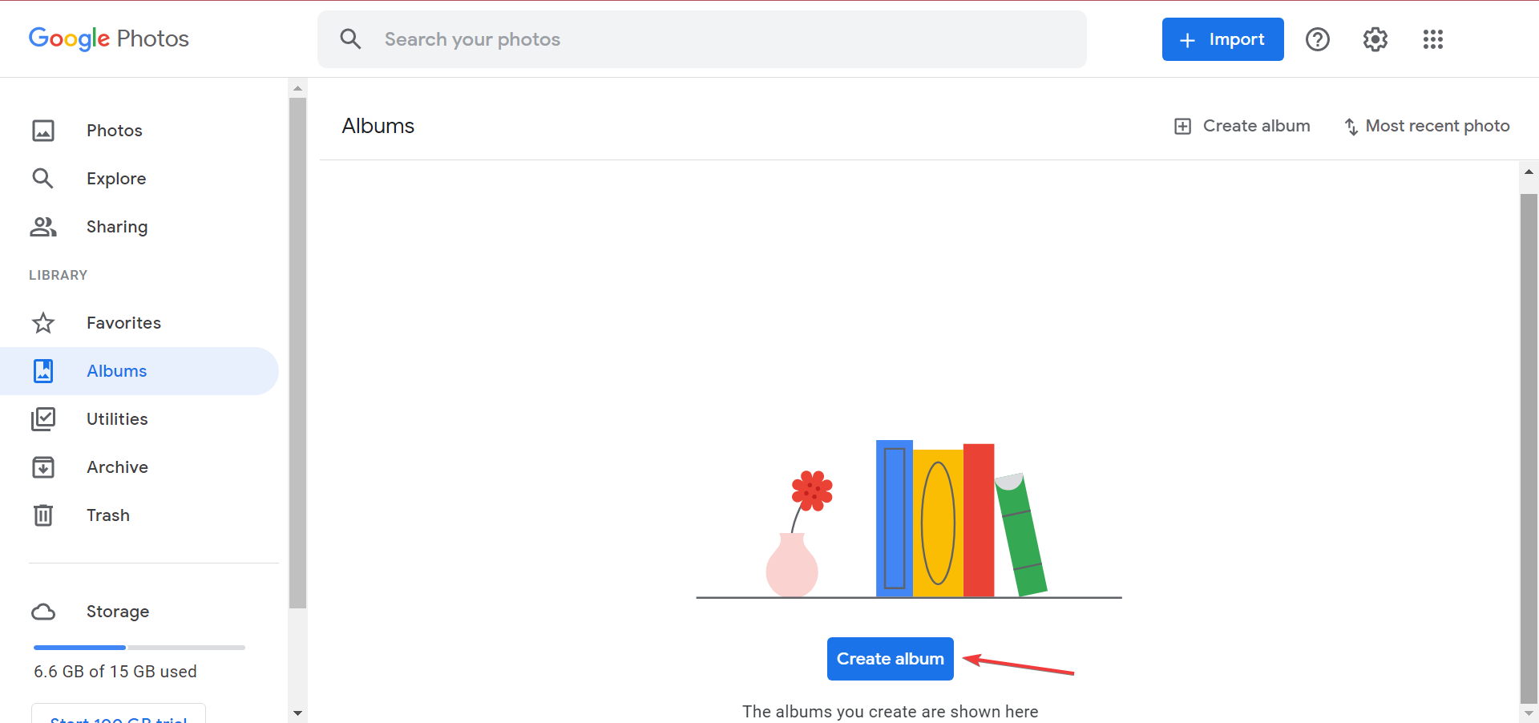Click the blue Create album button
The image size is (1539, 723).
click(x=890, y=659)
